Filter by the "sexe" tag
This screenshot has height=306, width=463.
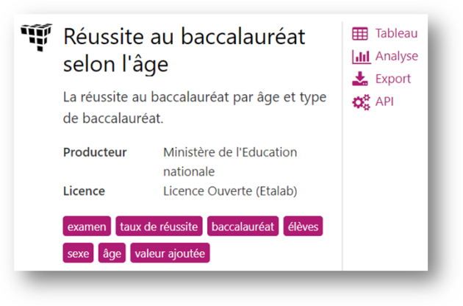pyautogui.click(x=78, y=254)
